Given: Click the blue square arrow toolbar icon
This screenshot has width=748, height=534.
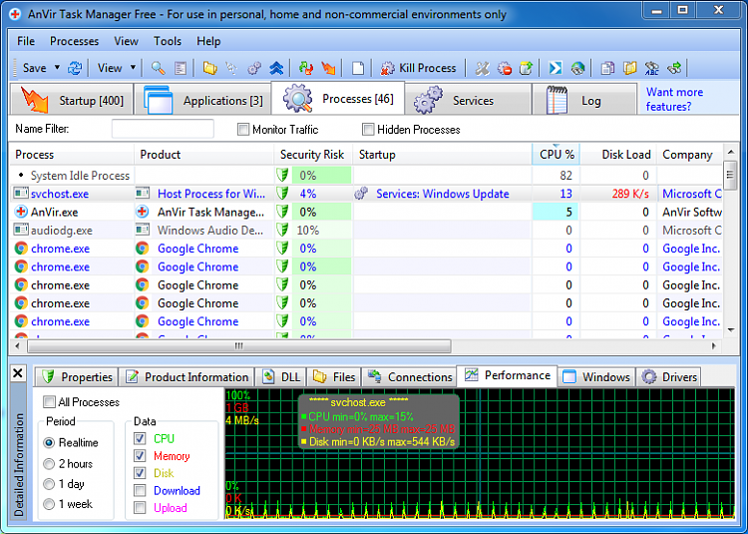Looking at the screenshot, I should pos(556,68).
